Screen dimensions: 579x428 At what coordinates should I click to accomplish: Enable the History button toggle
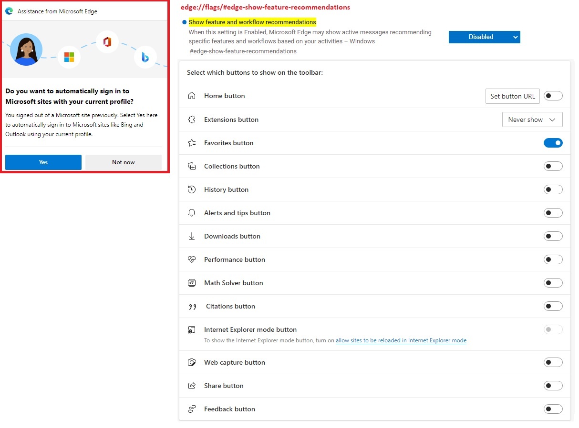[x=553, y=189]
